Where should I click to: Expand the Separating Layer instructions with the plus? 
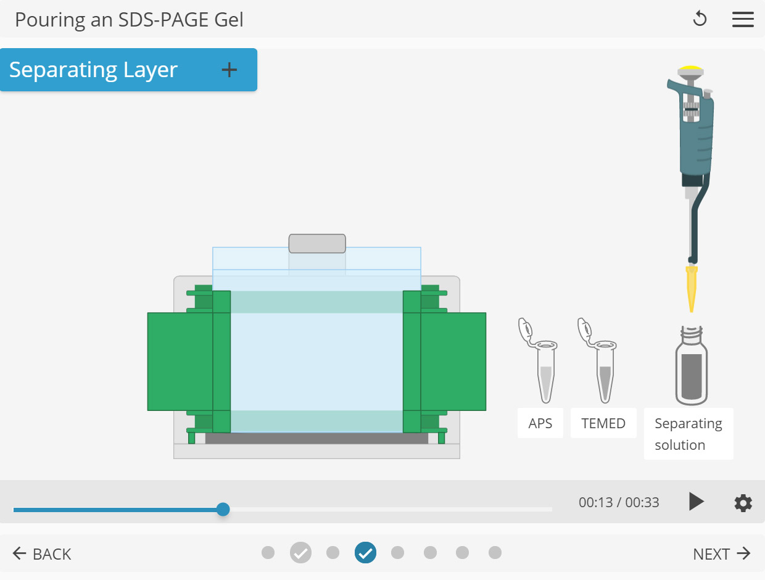point(229,70)
